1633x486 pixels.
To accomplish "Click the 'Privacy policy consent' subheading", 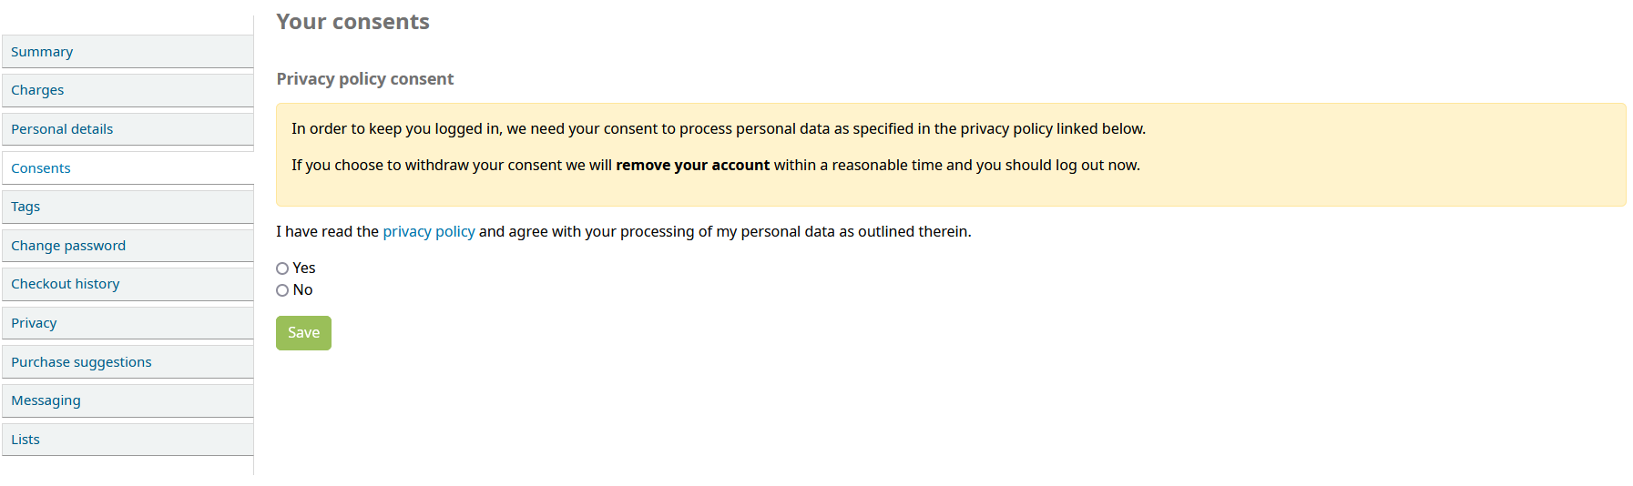I will 364,79.
